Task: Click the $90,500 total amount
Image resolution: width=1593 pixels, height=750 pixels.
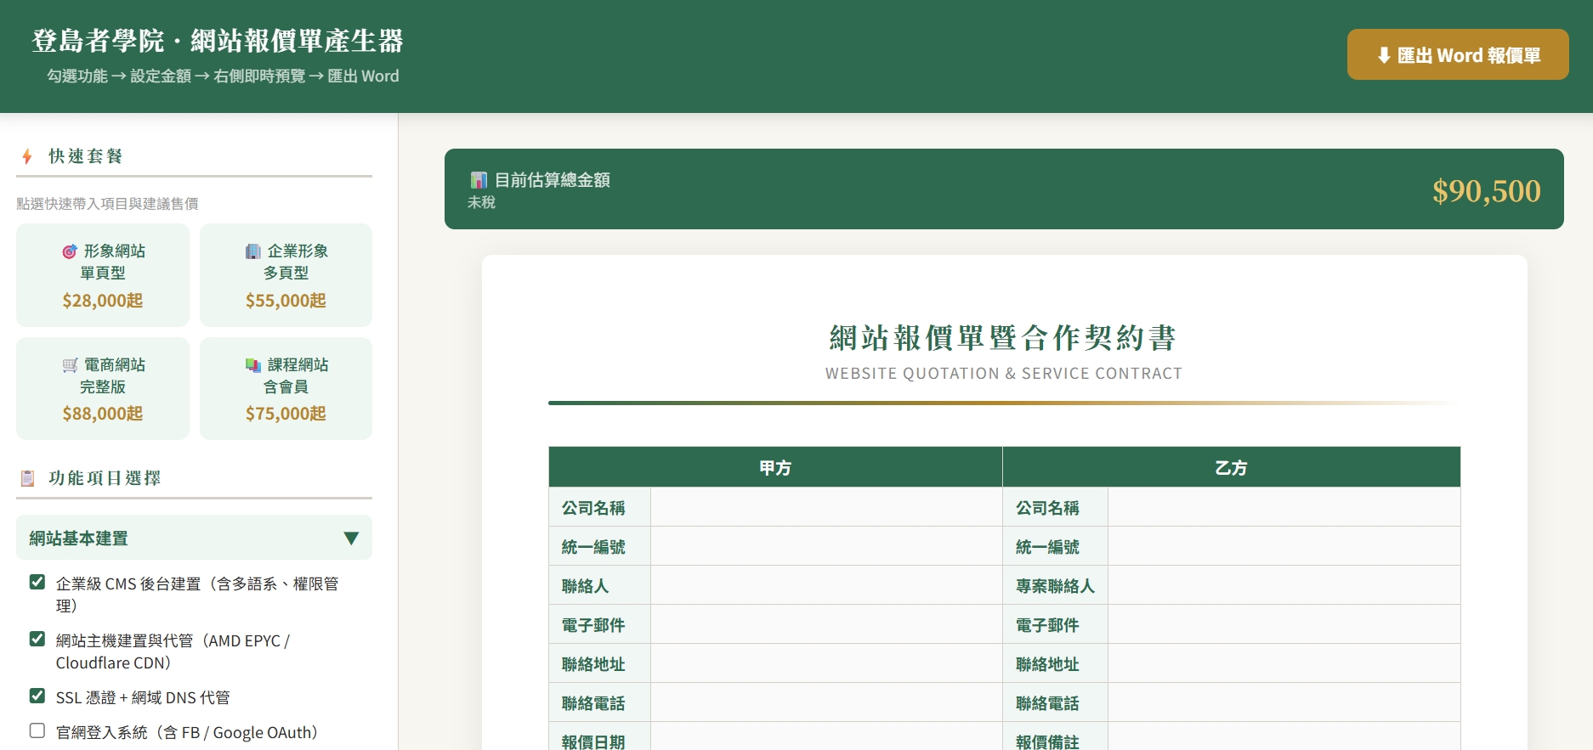Action: 1486,191
